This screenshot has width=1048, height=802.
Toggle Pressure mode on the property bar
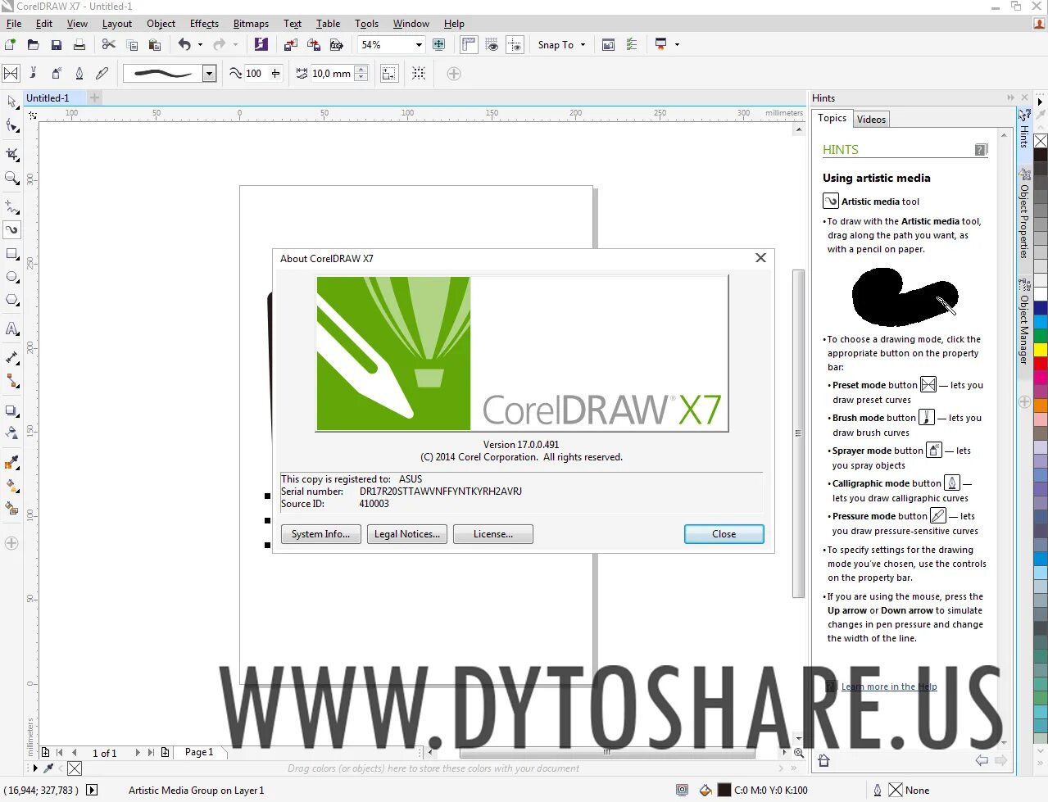(102, 74)
